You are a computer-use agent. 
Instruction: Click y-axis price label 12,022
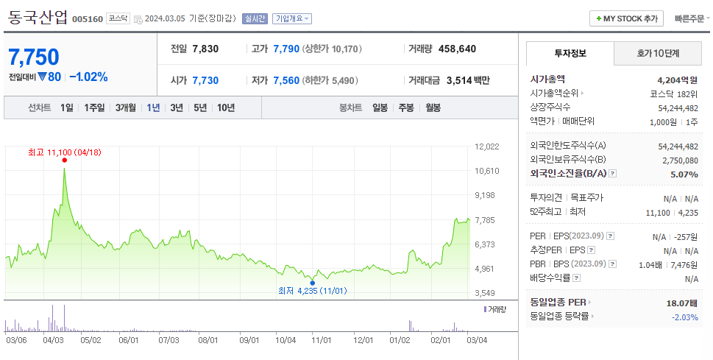pos(486,147)
